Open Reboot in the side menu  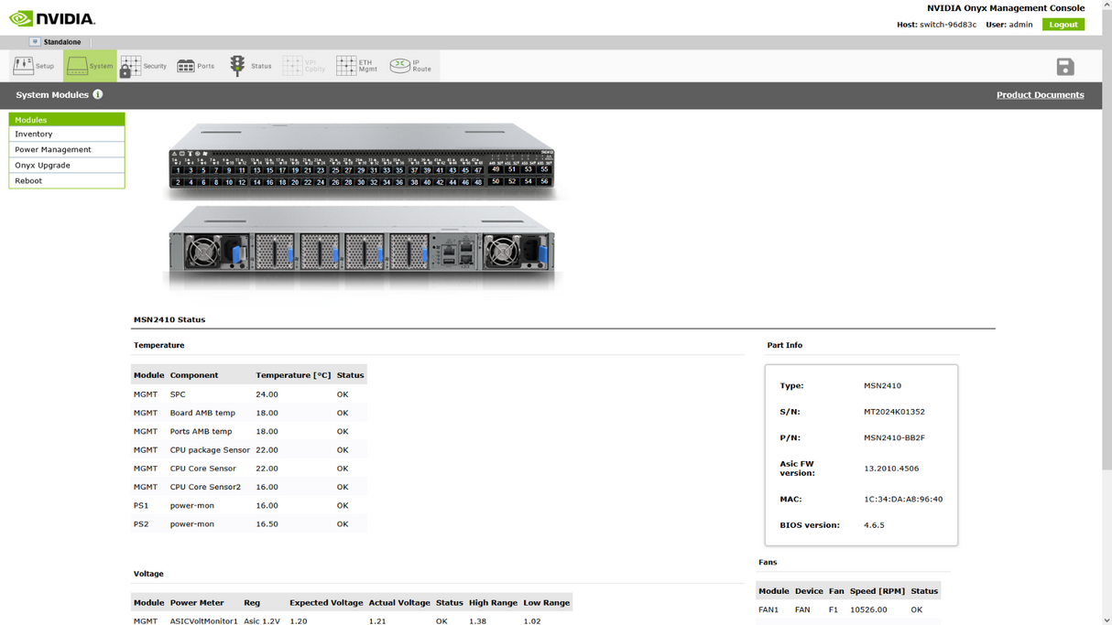(67, 180)
